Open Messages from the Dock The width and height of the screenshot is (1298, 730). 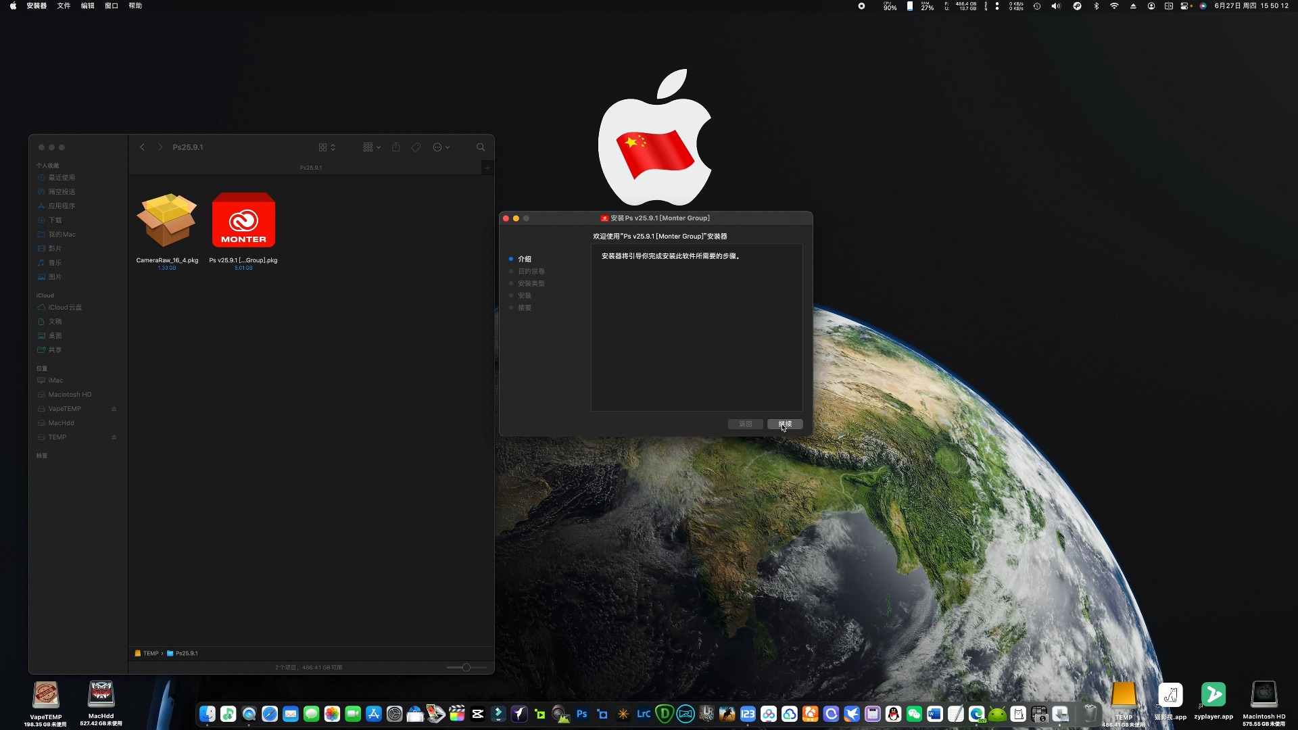click(312, 714)
